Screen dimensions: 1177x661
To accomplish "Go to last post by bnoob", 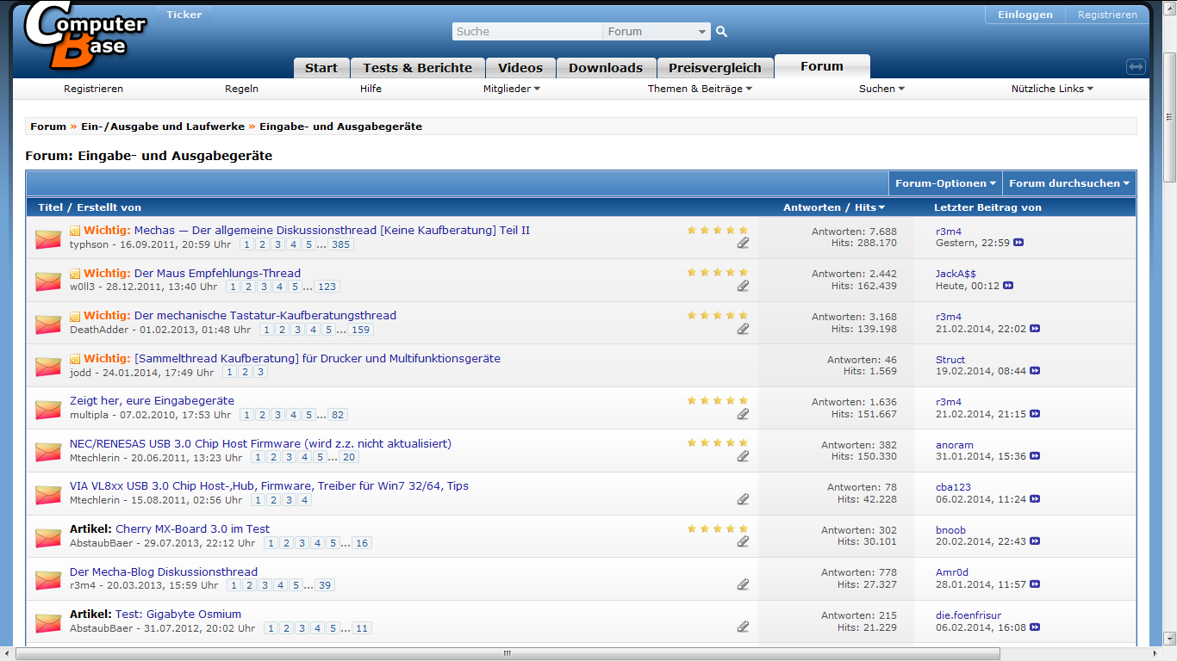I will click(x=1035, y=542).
